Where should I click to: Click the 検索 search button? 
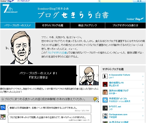pos(139,1)
